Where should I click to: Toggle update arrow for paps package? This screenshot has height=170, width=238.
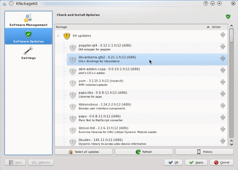tap(223, 118)
